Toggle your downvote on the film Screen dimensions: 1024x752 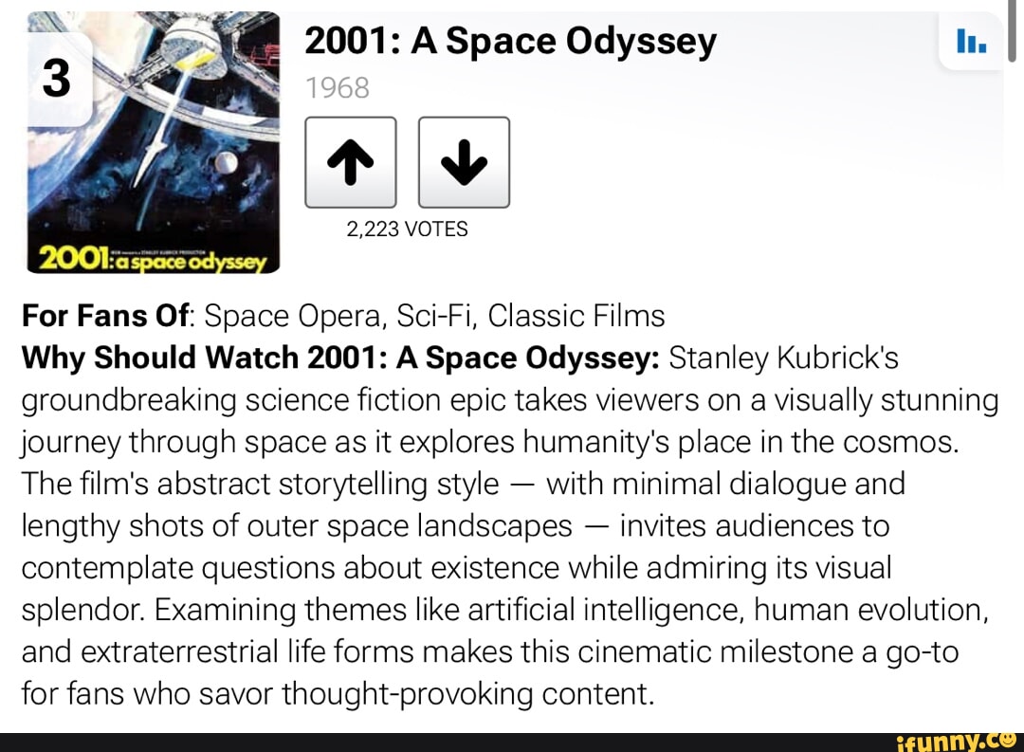(464, 161)
